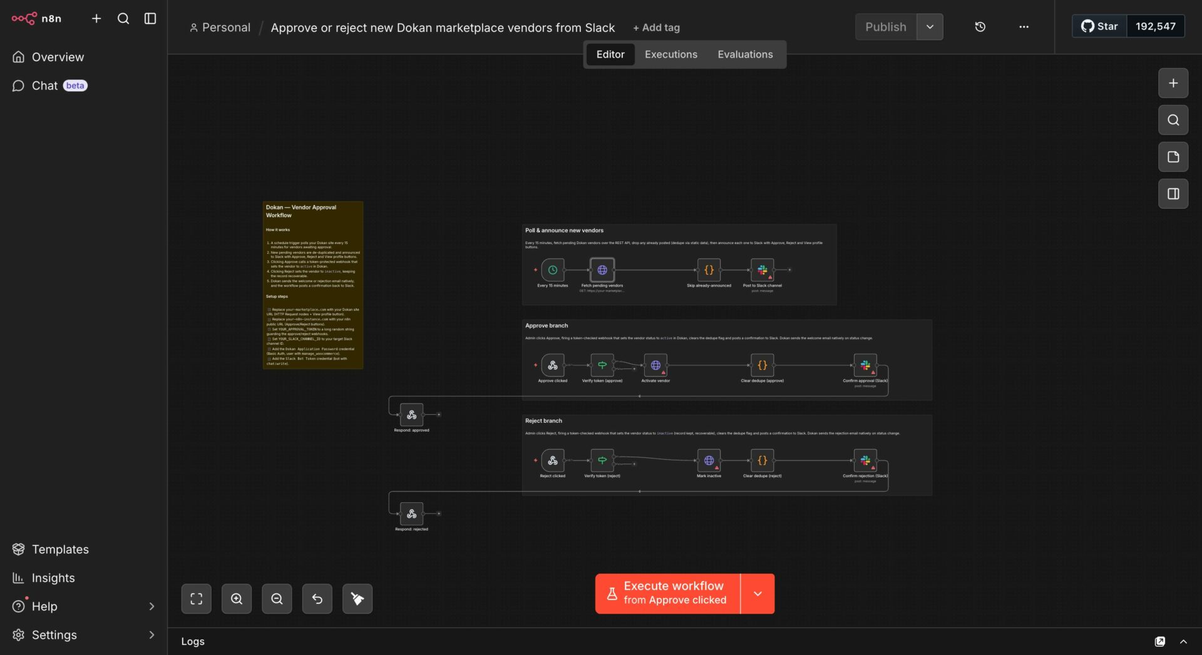
Task: Zoom in on the canvas
Action: click(237, 599)
